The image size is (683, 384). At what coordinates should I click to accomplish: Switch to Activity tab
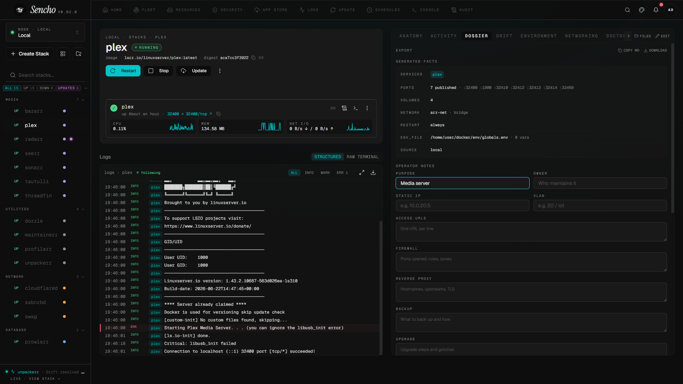[444, 36]
